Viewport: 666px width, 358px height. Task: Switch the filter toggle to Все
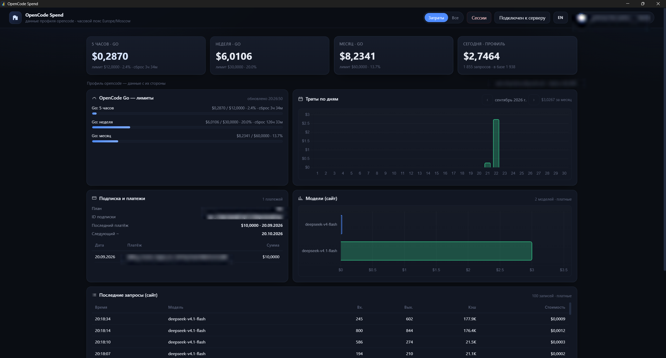pos(455,18)
